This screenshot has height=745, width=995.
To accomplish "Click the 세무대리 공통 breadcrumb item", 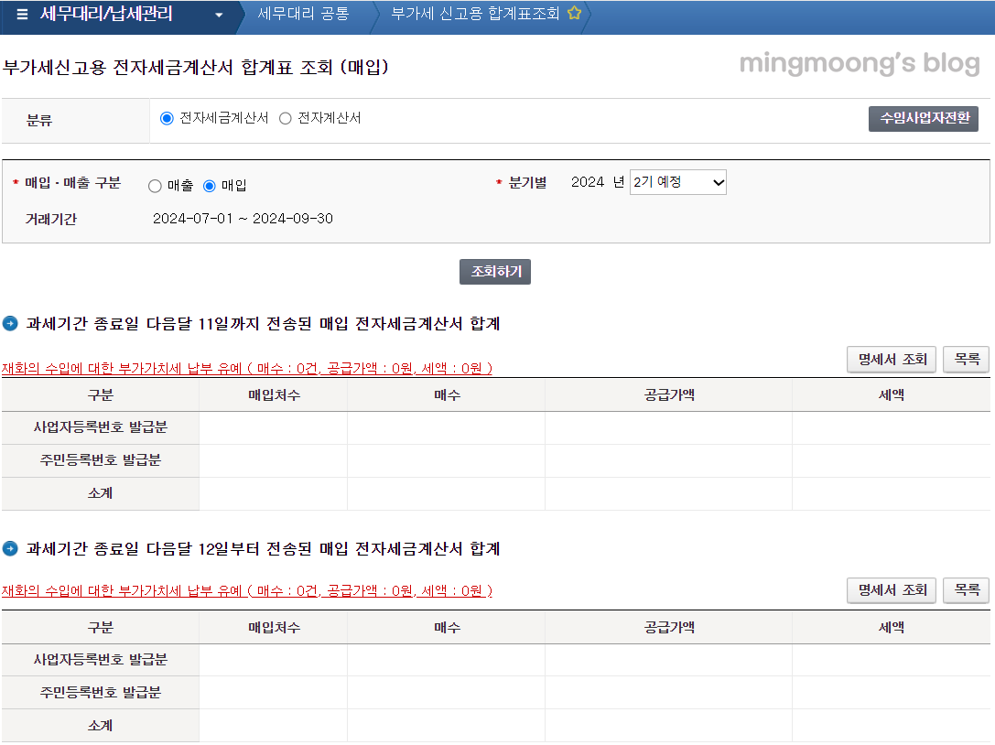I will pyautogui.click(x=301, y=15).
